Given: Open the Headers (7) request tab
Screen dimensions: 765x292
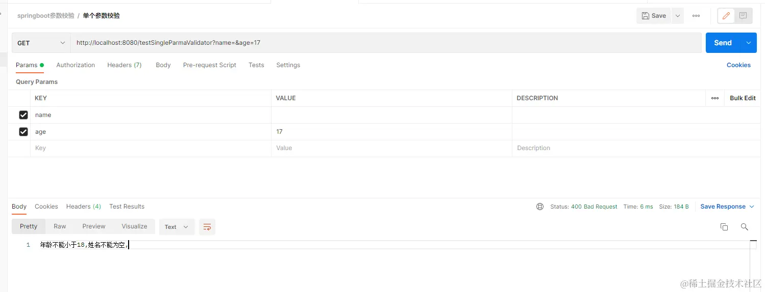Looking at the screenshot, I should (125, 65).
